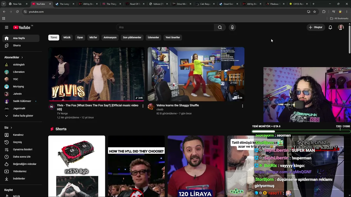The height and width of the screenshot is (197, 351).
Task: Open the TV Norge channel name link
Action: click(63, 114)
